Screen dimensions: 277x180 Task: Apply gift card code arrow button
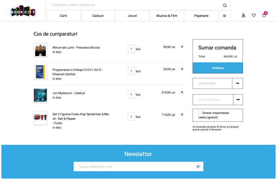238,100
